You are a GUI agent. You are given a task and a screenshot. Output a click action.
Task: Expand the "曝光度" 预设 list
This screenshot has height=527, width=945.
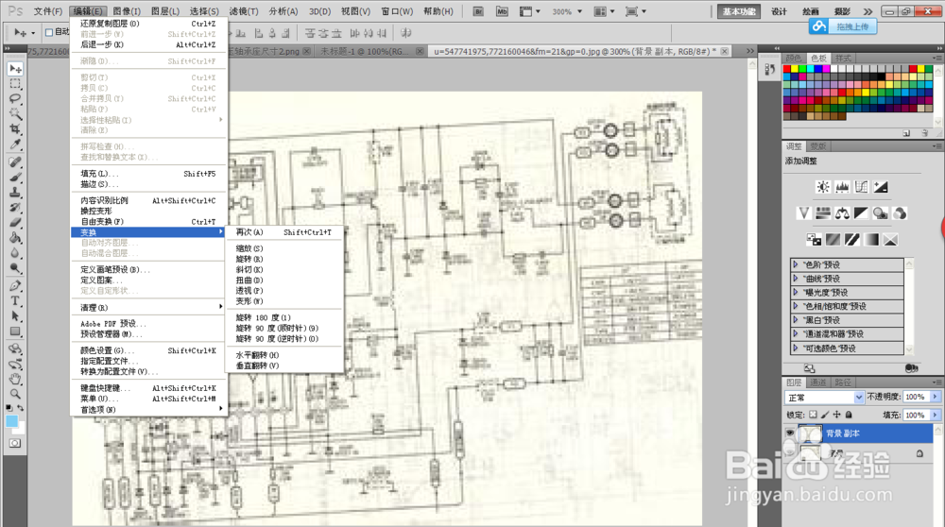796,292
